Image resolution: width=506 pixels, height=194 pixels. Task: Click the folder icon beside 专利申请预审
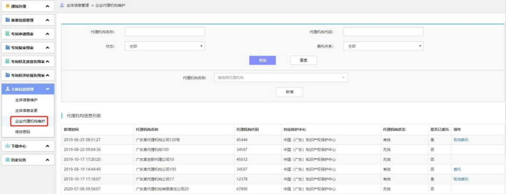7,34
